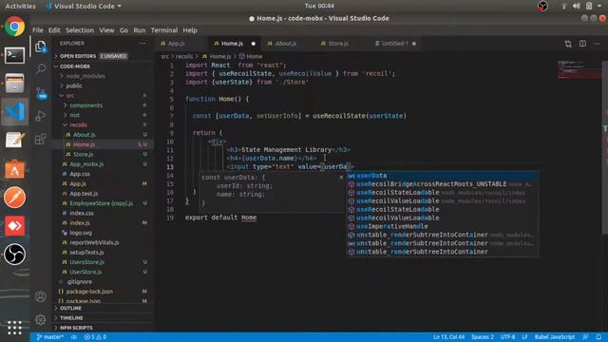The height and width of the screenshot is (342, 608).
Task: Click Ln 13, Col 44 position
Action: (448, 337)
